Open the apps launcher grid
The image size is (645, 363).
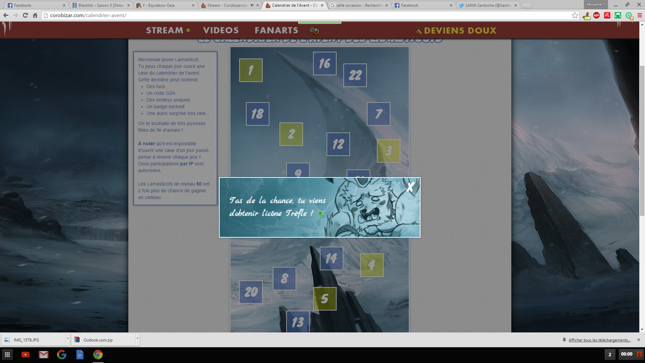coord(8,354)
